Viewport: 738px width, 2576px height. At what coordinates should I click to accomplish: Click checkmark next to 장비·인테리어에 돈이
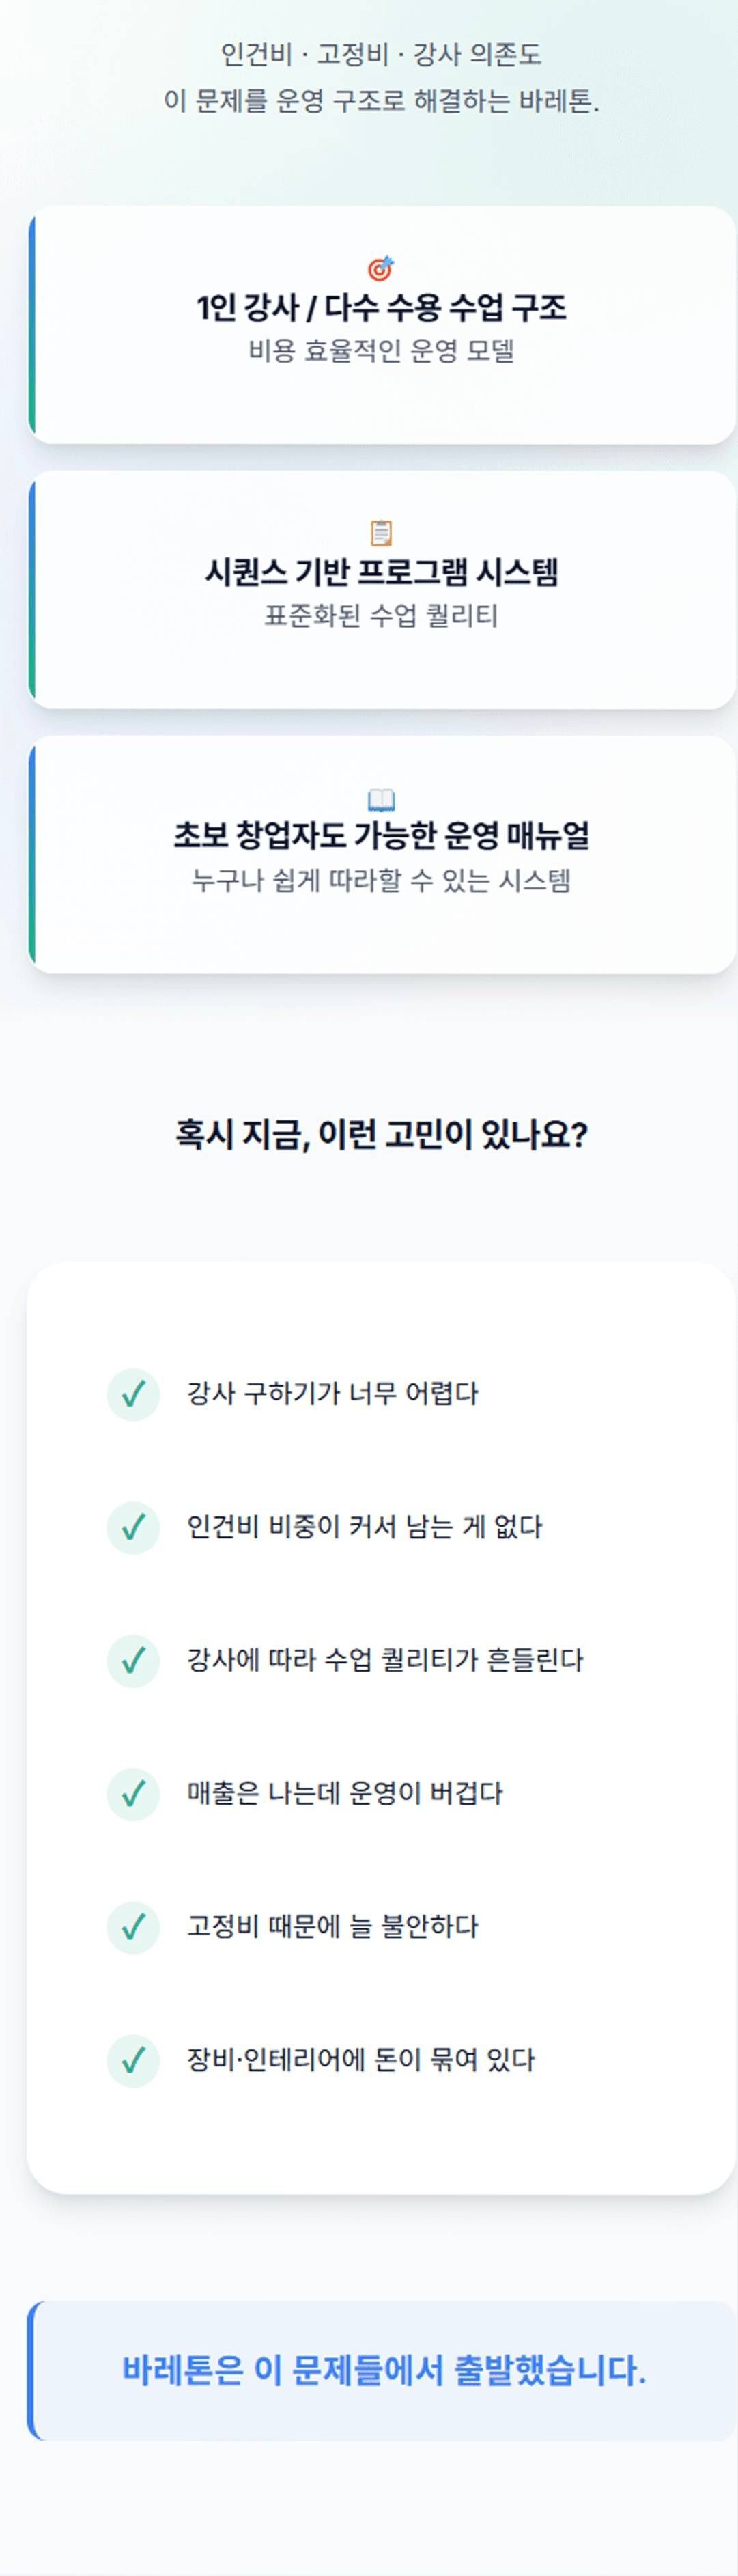click(133, 2060)
